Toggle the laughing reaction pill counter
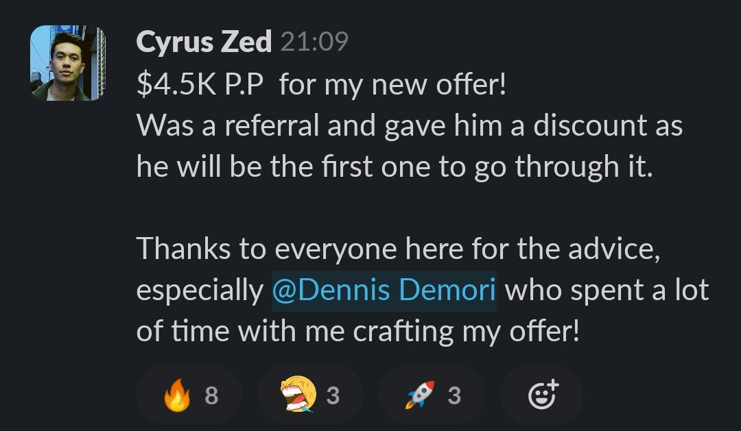Viewport: 741px width, 431px height. click(x=311, y=394)
